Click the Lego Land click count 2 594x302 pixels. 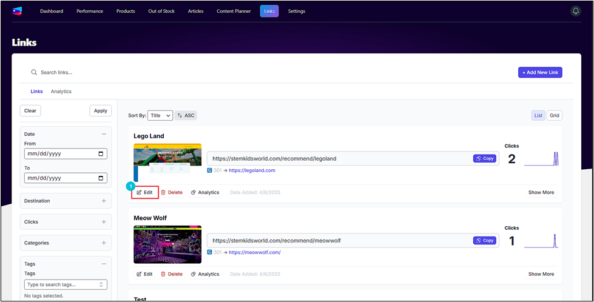512,159
